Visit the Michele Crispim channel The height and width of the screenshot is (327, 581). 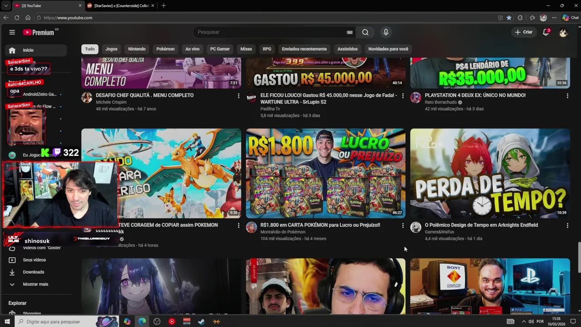[111, 102]
